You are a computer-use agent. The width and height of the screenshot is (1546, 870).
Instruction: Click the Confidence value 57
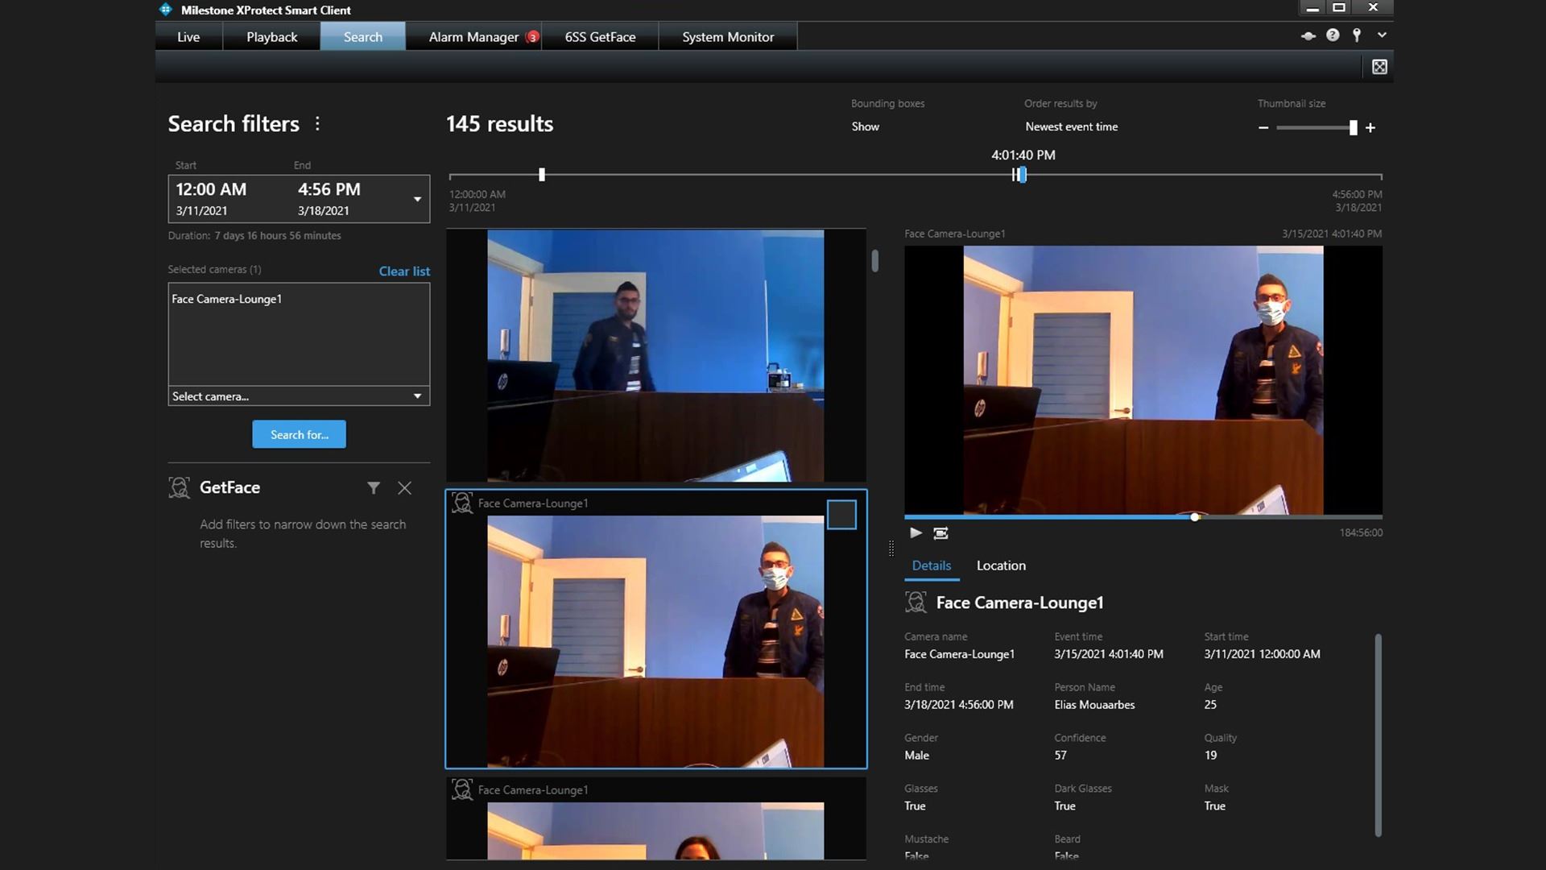[x=1060, y=756]
